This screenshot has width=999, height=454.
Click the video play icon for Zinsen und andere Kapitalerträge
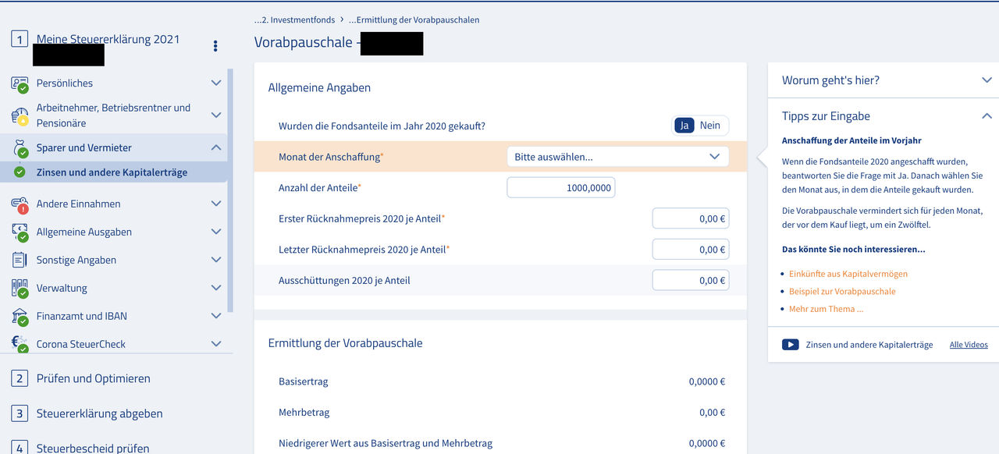pyautogui.click(x=790, y=345)
